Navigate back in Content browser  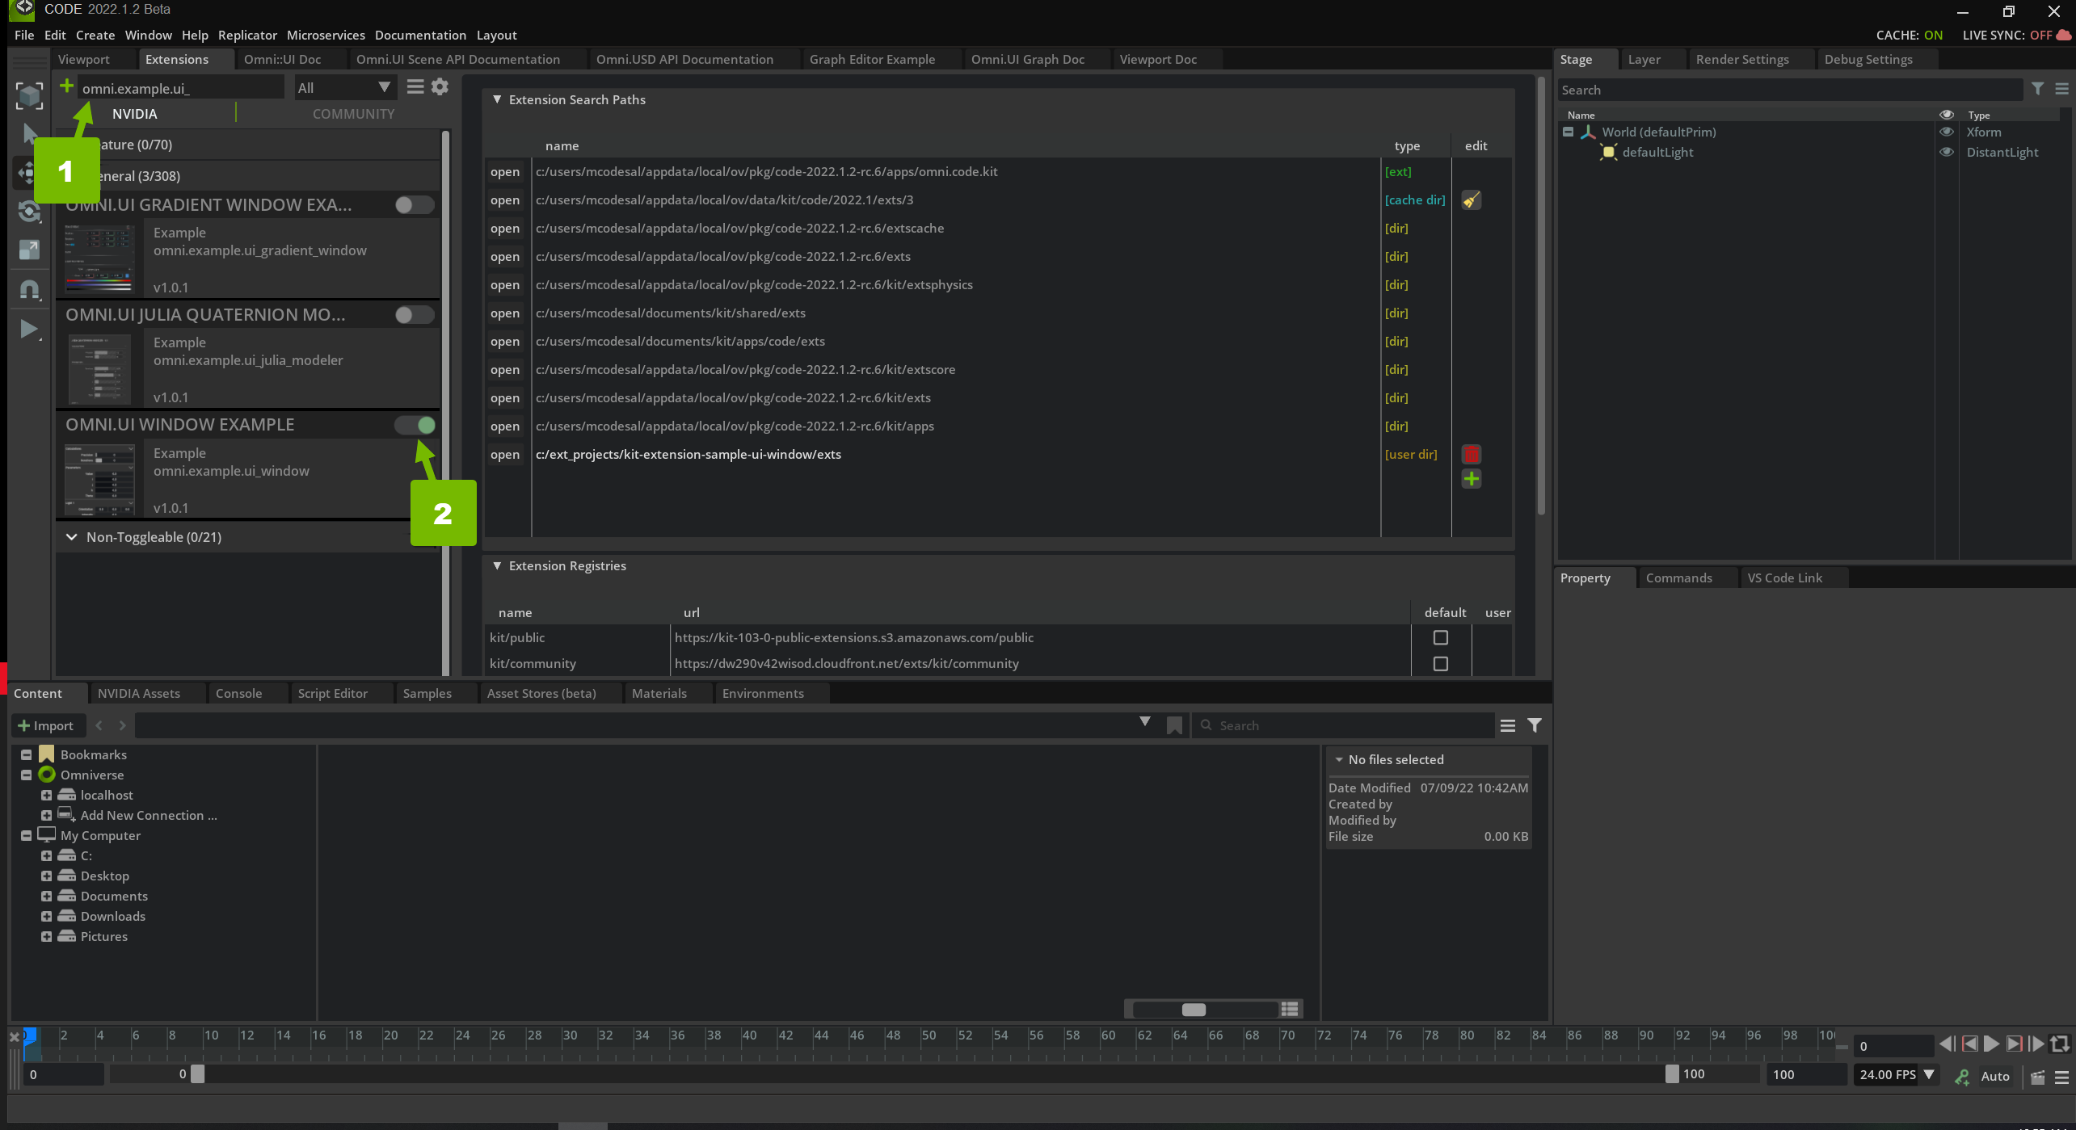(x=99, y=725)
